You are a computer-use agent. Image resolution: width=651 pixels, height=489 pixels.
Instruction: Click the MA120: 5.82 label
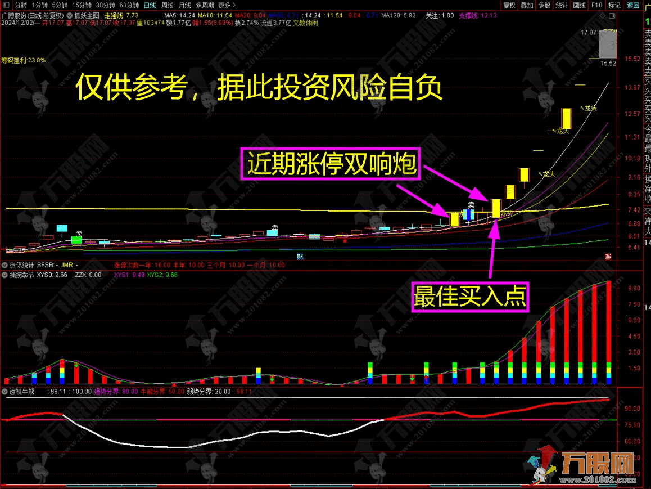click(398, 15)
